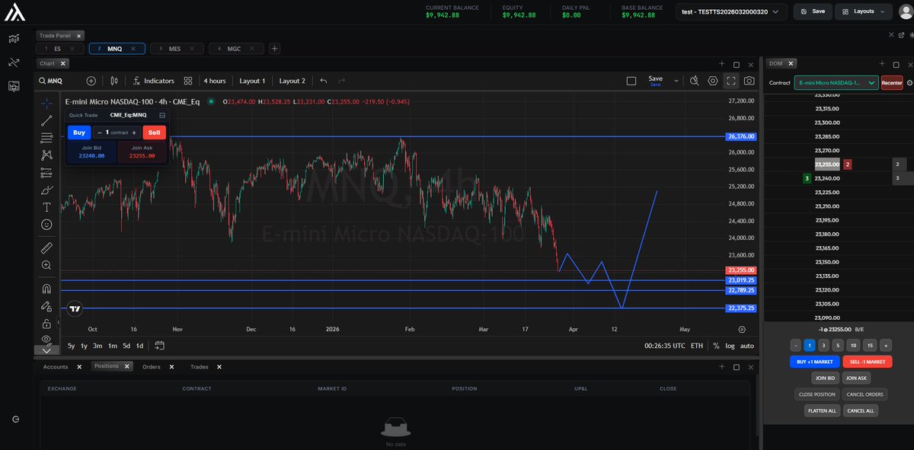Add a new instrument tab with plus
The image size is (914, 450).
275,49
